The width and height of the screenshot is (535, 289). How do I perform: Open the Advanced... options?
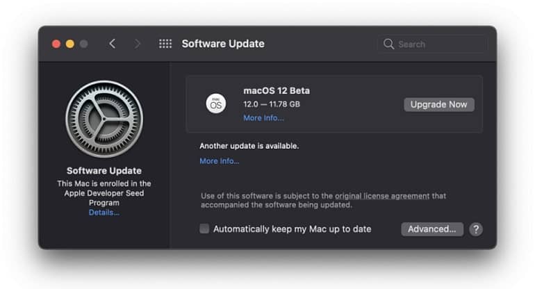431,229
